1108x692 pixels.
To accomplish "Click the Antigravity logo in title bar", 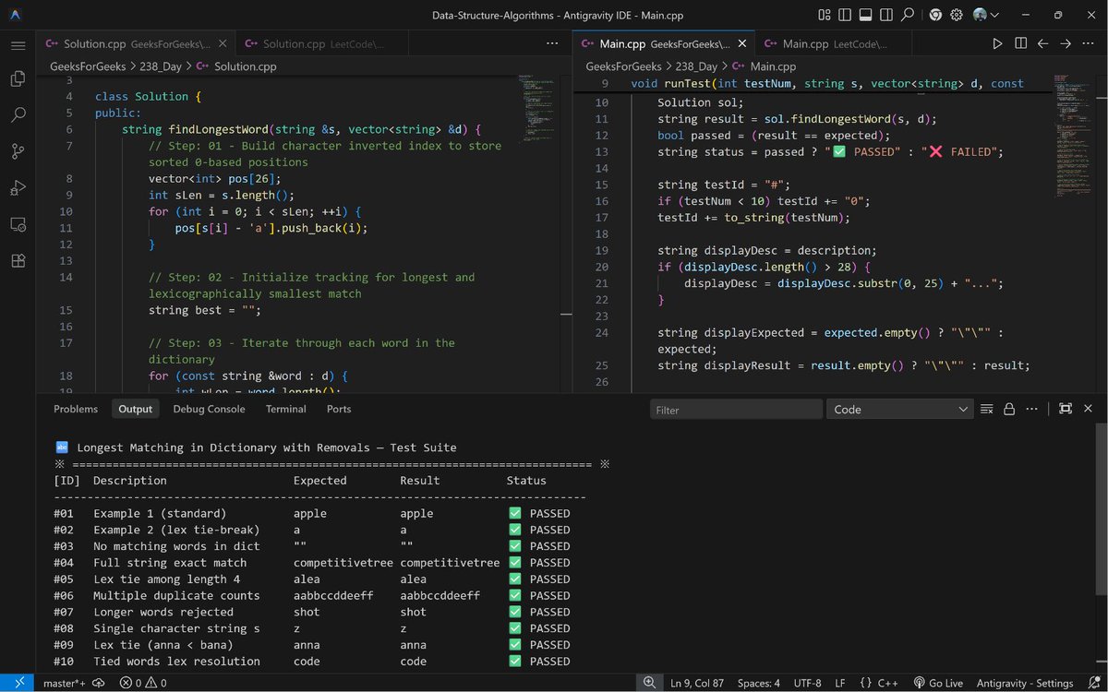I will tap(18, 15).
